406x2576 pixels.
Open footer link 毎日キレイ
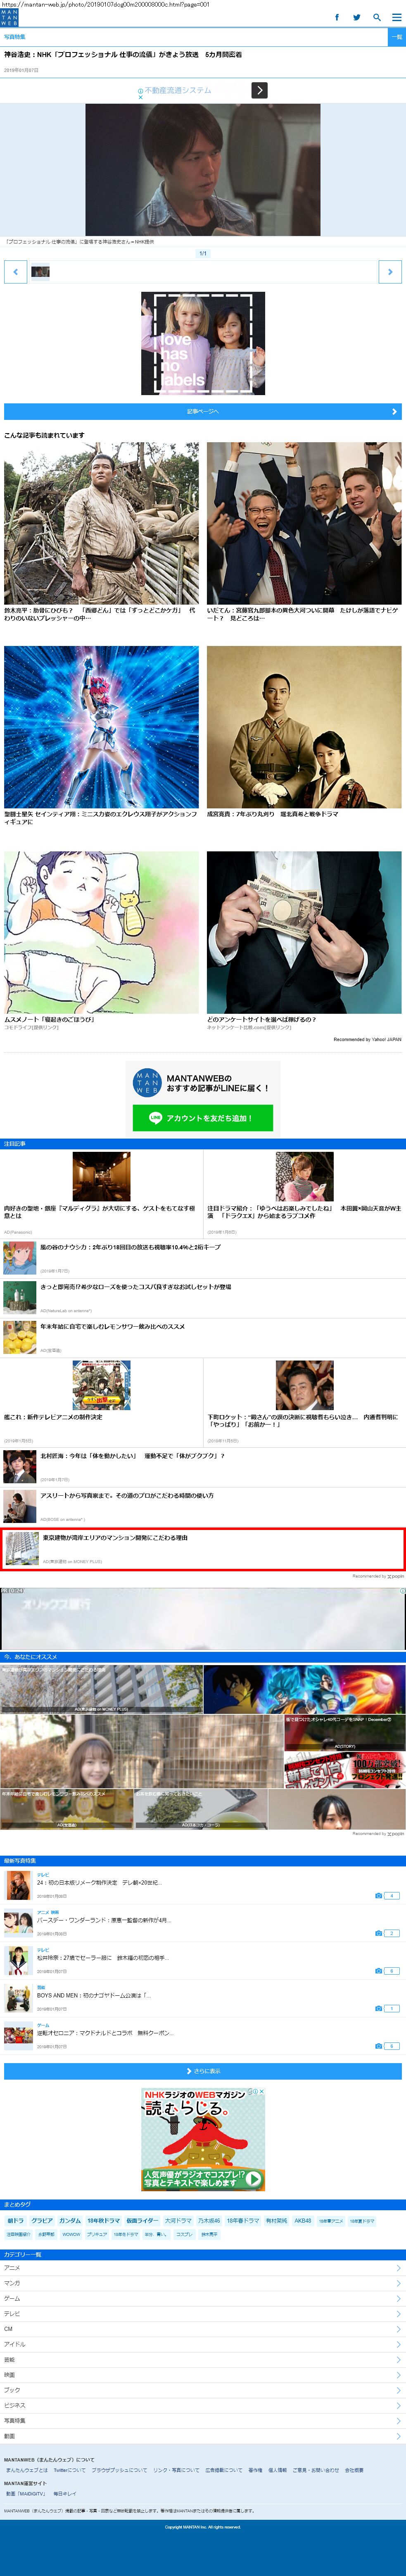(x=65, y=2494)
